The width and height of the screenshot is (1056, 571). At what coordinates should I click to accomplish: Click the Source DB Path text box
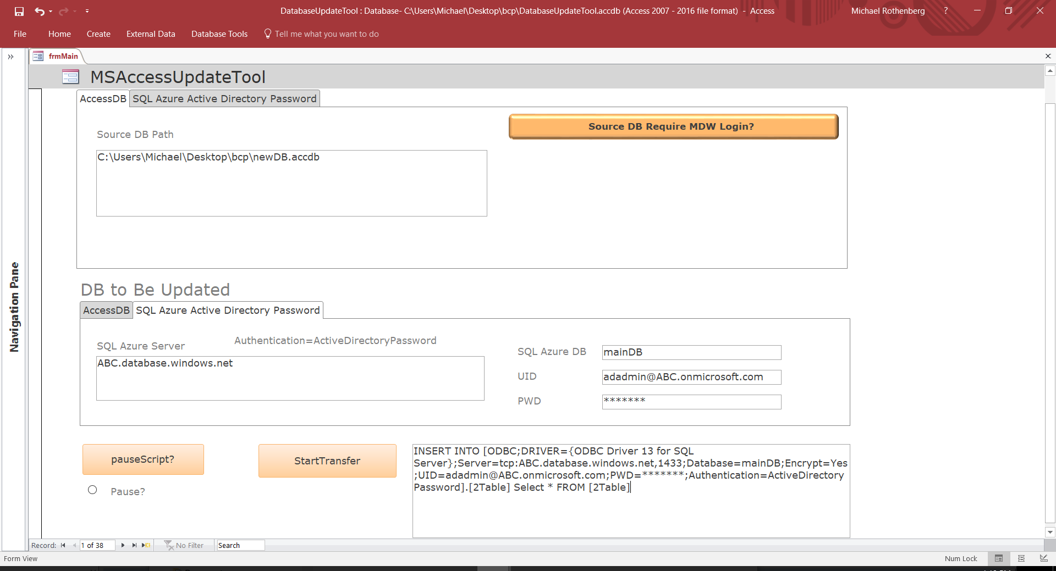click(x=291, y=183)
